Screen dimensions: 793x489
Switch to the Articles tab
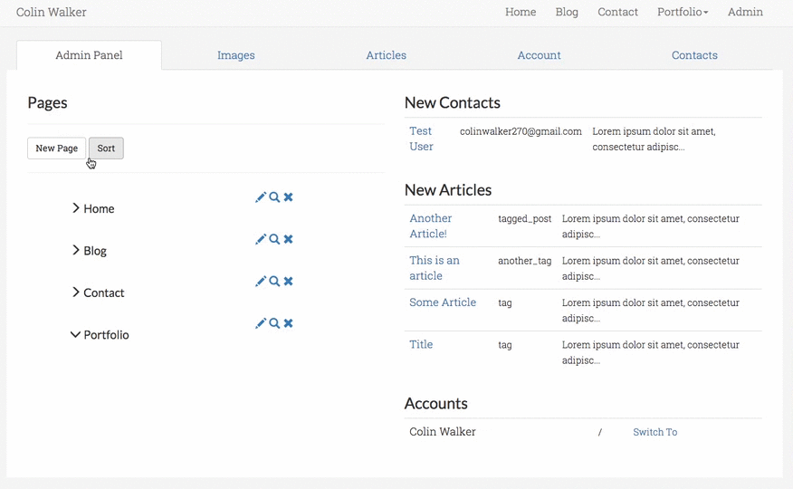coord(386,55)
